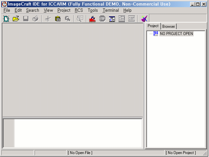Click the second ERR previous error icon
This screenshot has width=209, height=157.
coord(132,19)
